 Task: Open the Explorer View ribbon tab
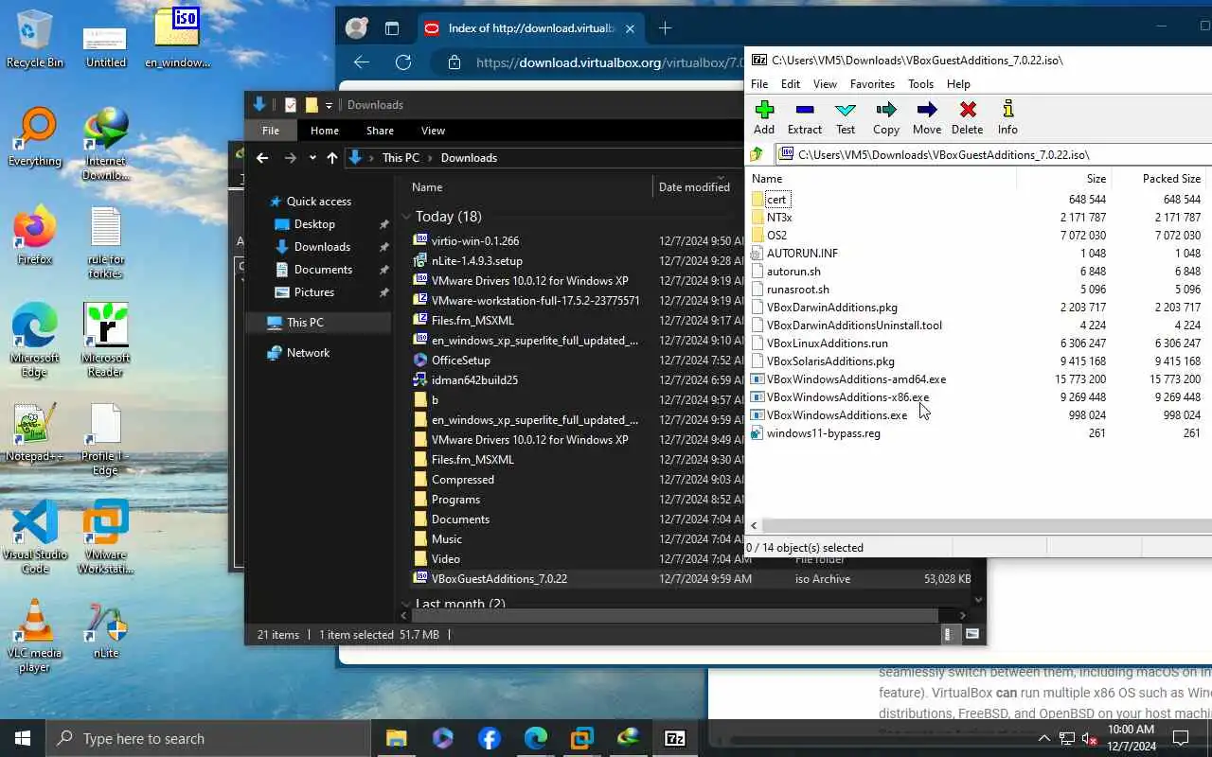tap(433, 131)
